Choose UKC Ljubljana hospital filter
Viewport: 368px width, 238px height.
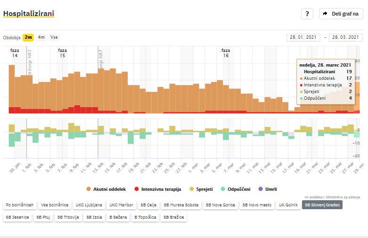[x=89, y=205]
